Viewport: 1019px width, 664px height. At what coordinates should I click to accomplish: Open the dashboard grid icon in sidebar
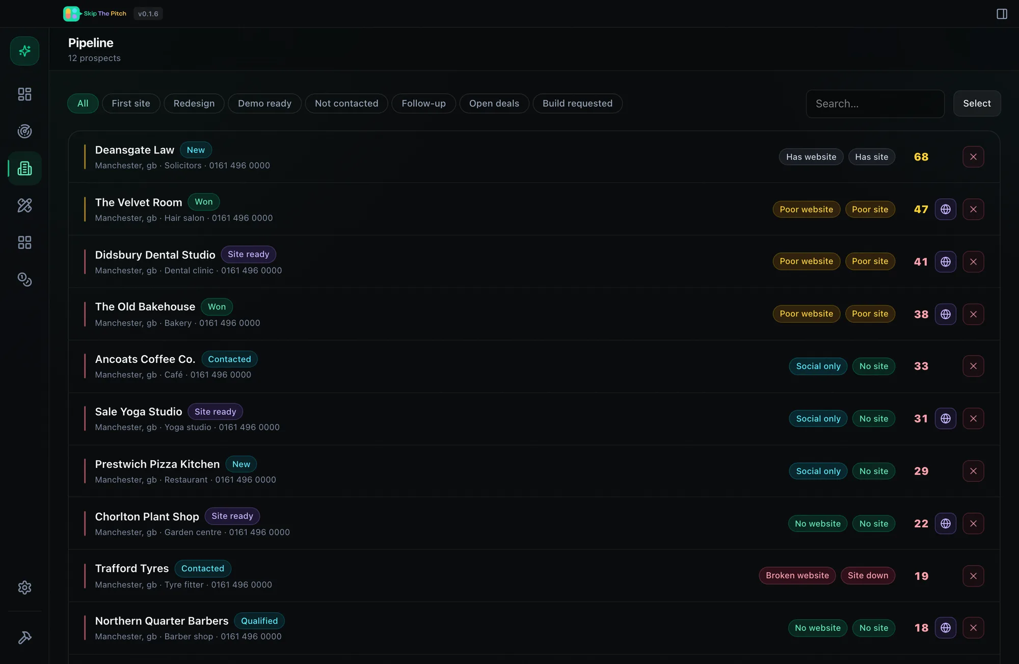click(24, 94)
